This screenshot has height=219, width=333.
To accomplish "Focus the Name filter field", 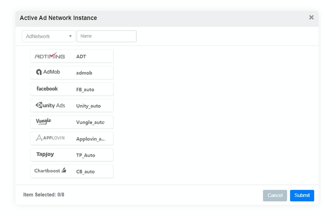I will pyautogui.click(x=106, y=36).
